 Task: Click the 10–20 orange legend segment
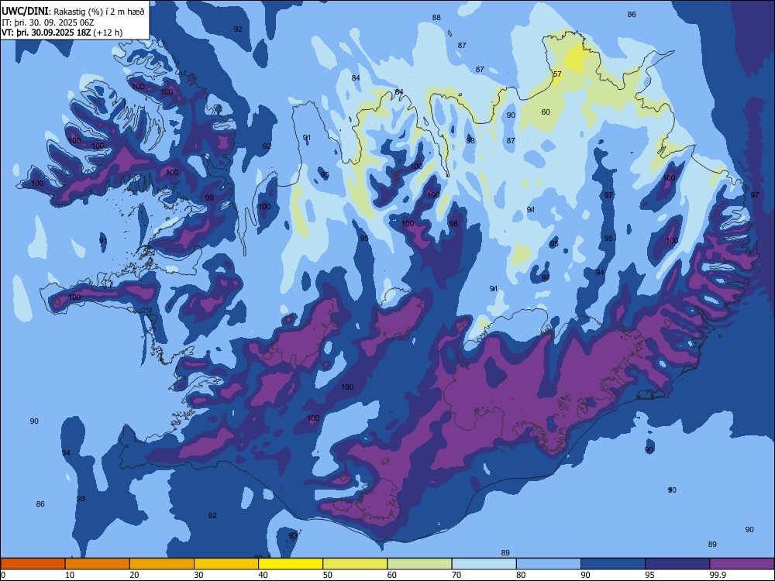pos(98,564)
